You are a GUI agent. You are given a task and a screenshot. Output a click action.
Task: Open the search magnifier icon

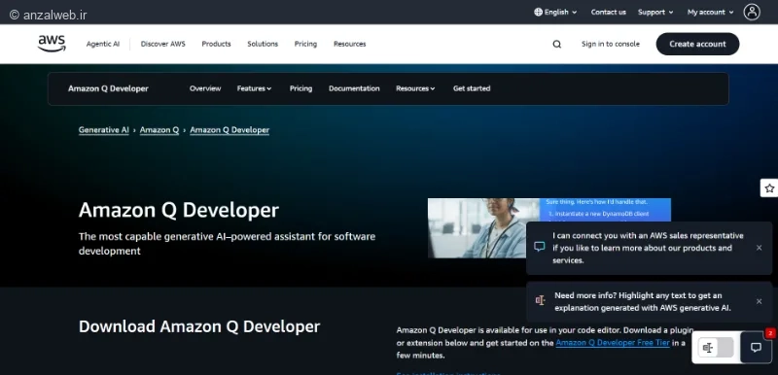(x=556, y=44)
